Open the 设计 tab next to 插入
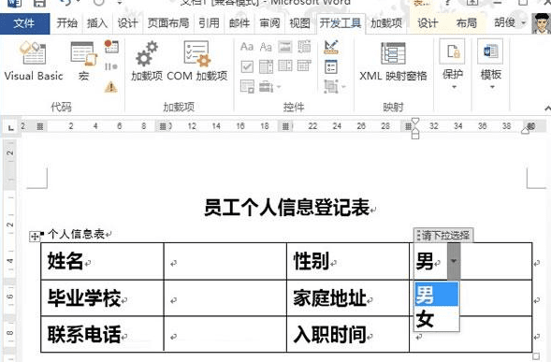Image resolution: width=551 pixels, height=362 pixels. tap(127, 23)
